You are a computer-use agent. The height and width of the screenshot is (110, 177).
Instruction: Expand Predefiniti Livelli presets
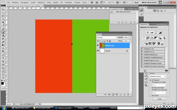(142, 49)
